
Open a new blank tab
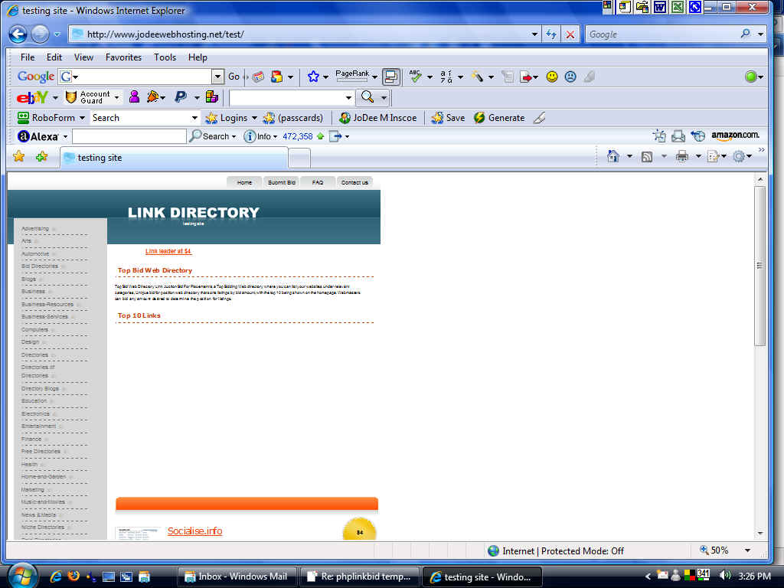[x=299, y=158]
